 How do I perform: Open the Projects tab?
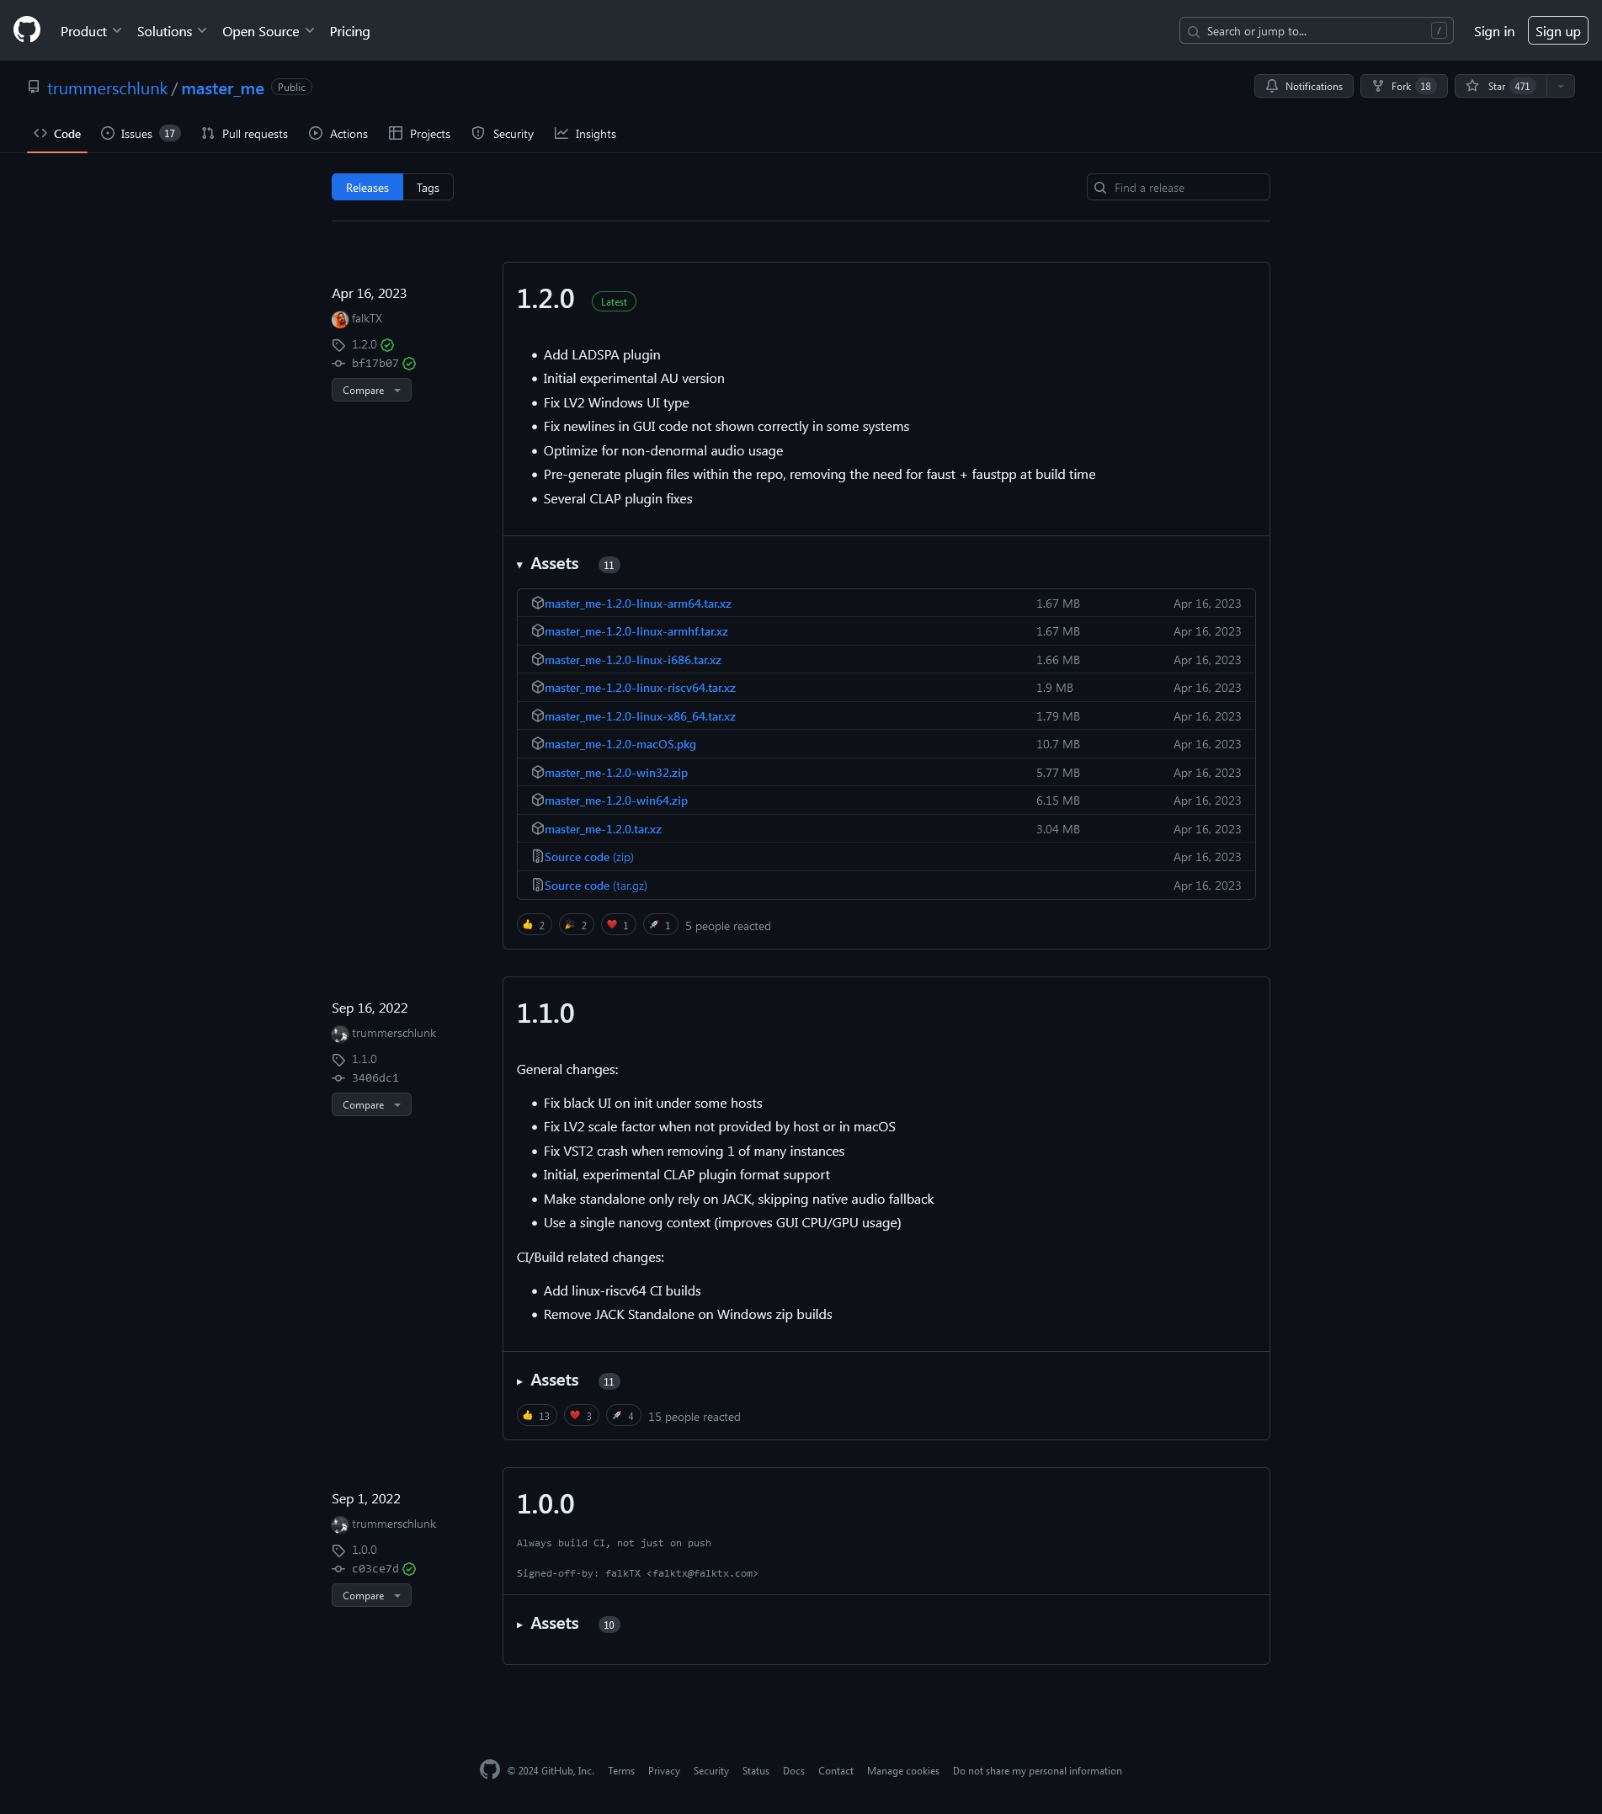click(x=420, y=134)
